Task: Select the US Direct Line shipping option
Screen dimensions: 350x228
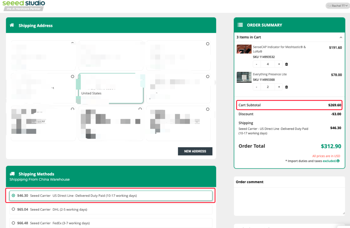Action: pyautogui.click(x=13, y=196)
